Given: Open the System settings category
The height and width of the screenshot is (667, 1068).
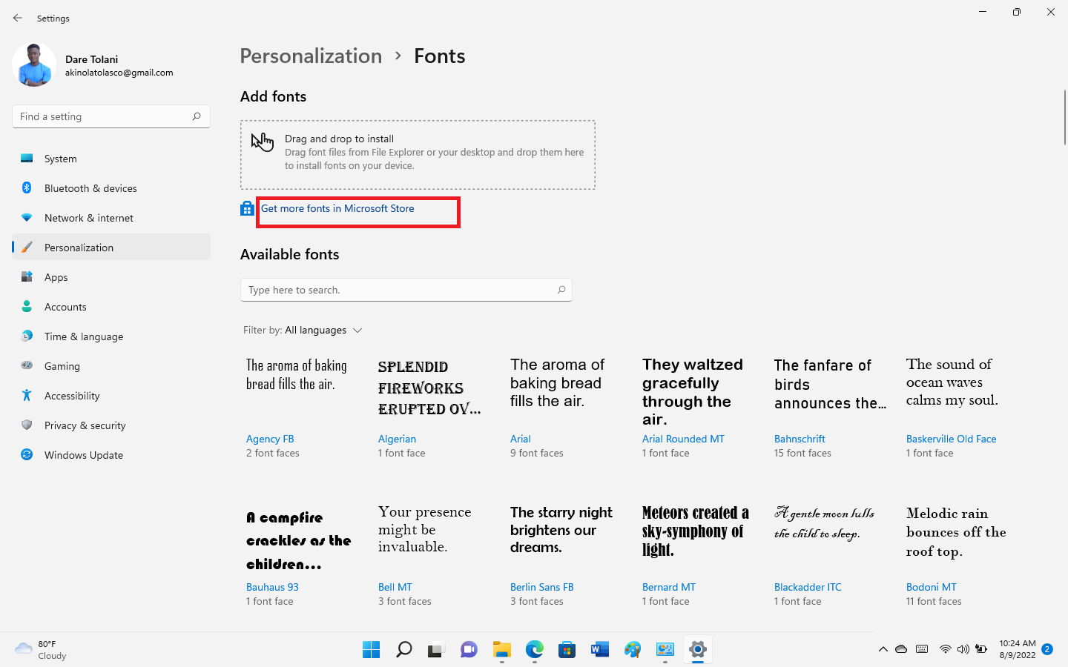Looking at the screenshot, I should [x=111, y=159].
